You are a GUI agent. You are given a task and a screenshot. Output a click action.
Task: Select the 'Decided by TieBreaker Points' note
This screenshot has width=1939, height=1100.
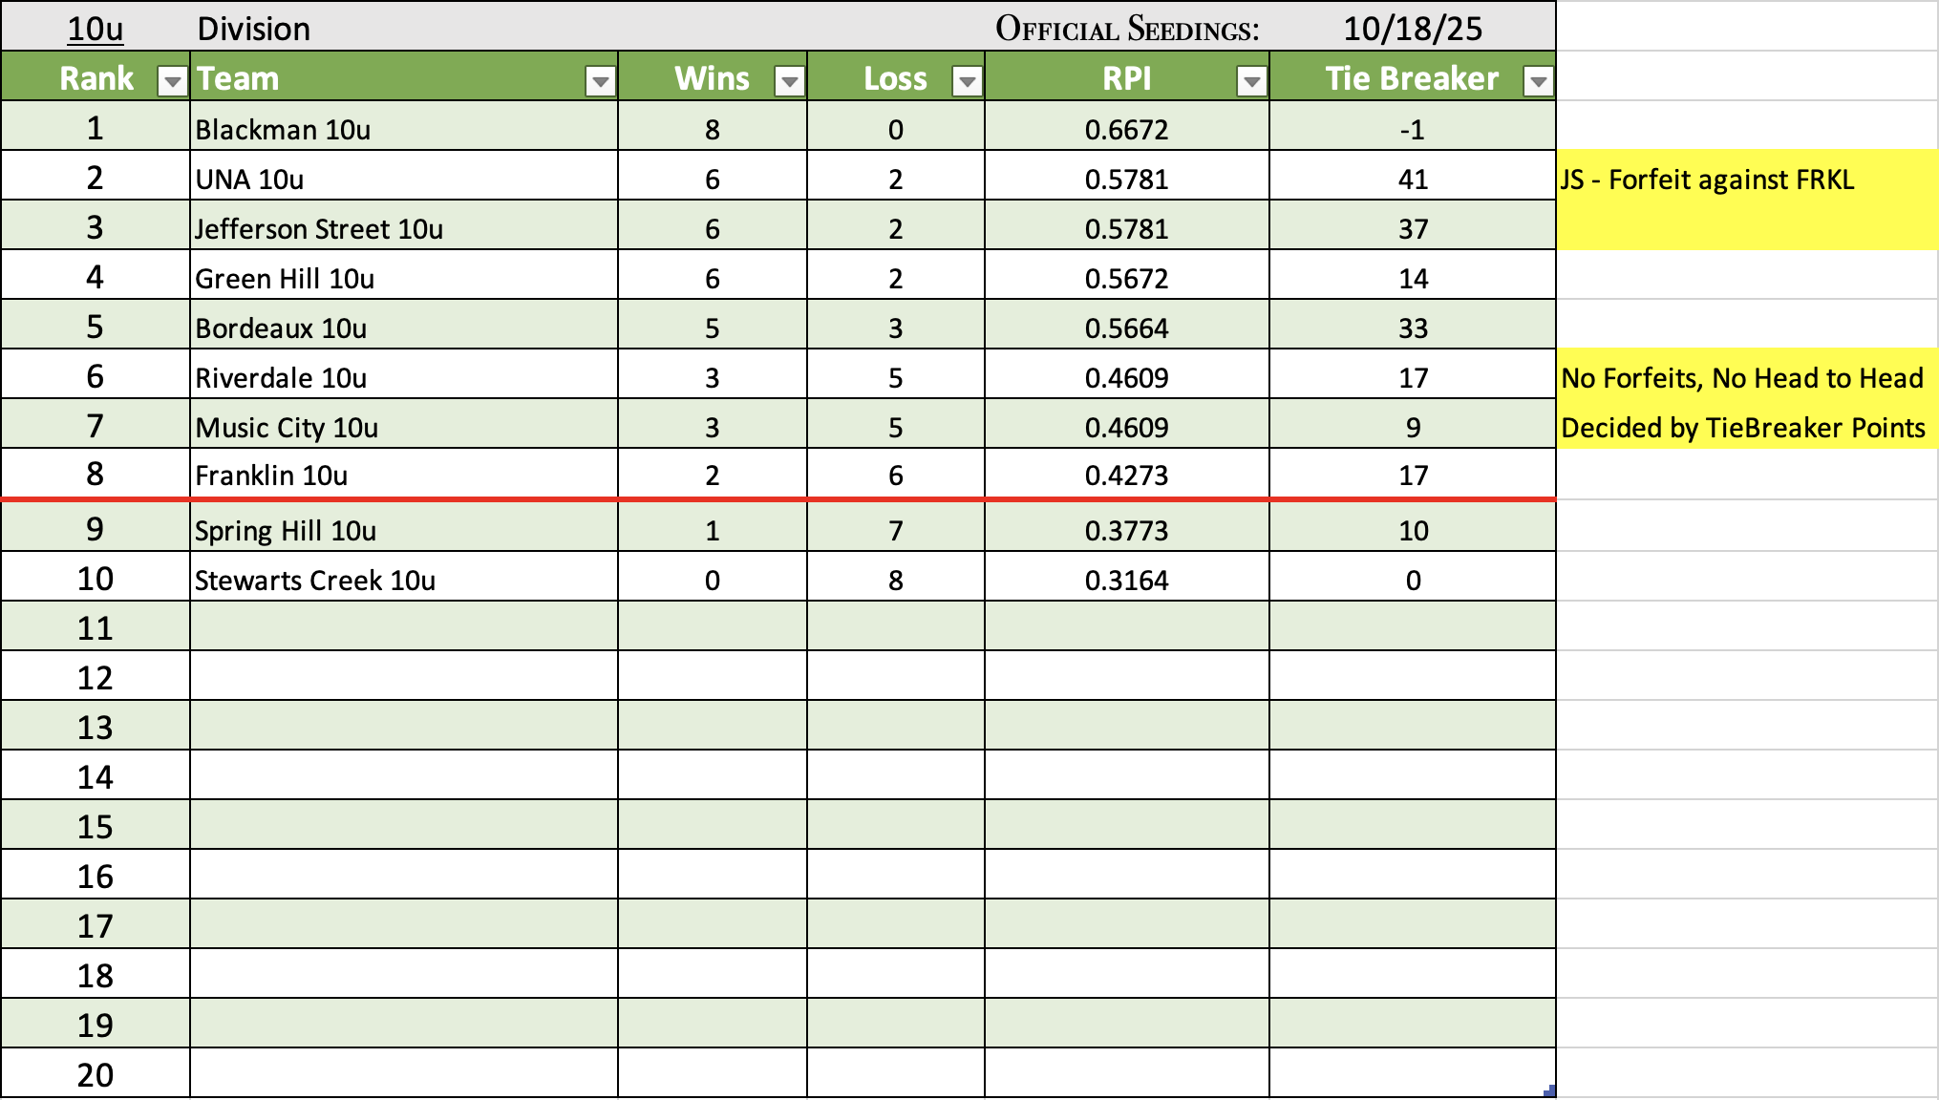point(1742,427)
